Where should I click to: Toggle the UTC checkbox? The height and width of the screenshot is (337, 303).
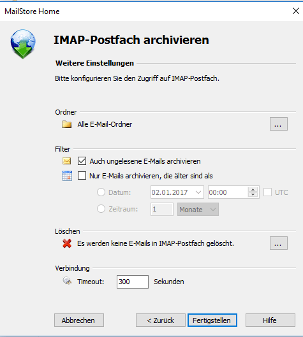point(267,192)
